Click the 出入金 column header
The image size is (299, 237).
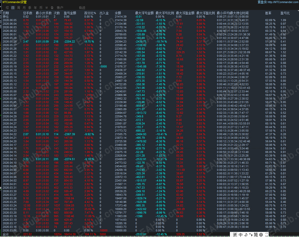[104, 13]
